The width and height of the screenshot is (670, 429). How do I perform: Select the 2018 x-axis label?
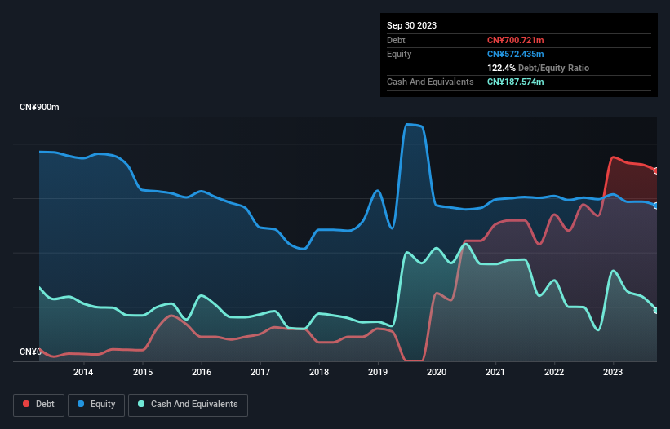[319, 372]
